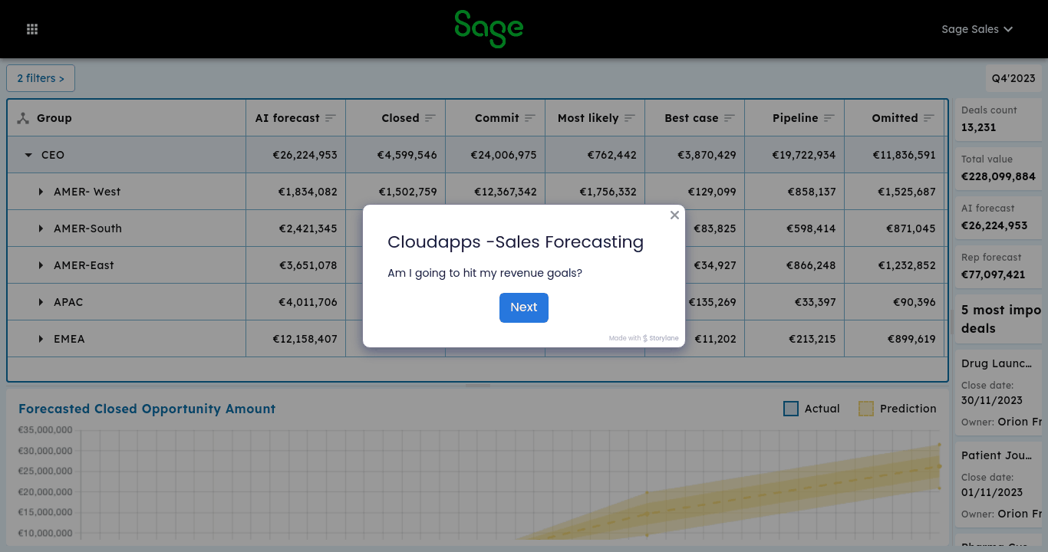Toggle the Prediction legend swatch

pyautogui.click(x=866, y=409)
